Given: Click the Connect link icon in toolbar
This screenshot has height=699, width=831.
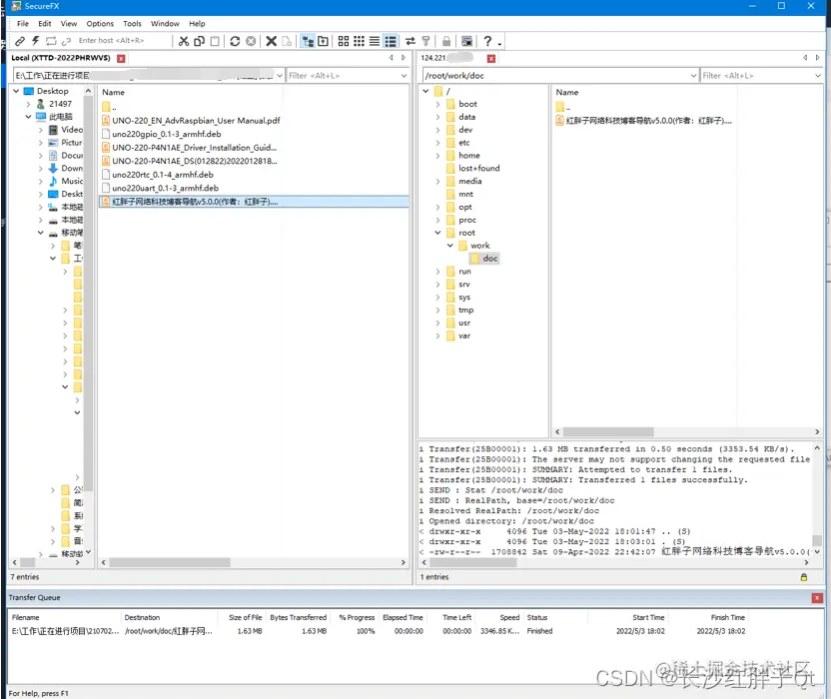Looking at the screenshot, I should [x=20, y=41].
